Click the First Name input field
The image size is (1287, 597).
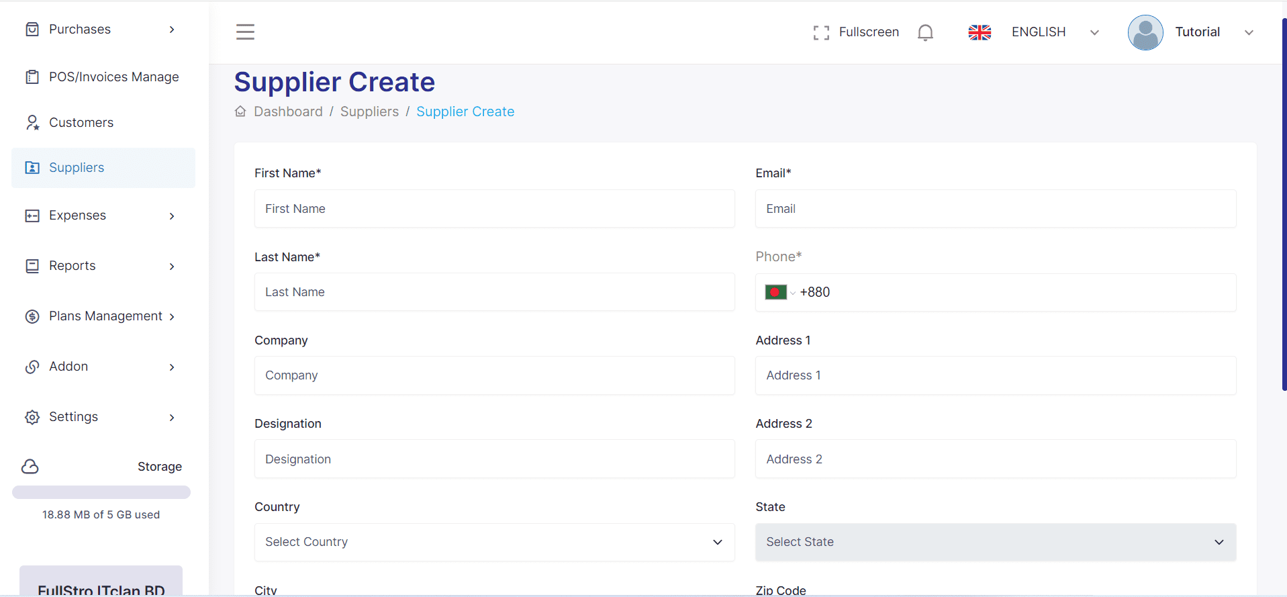pos(494,209)
